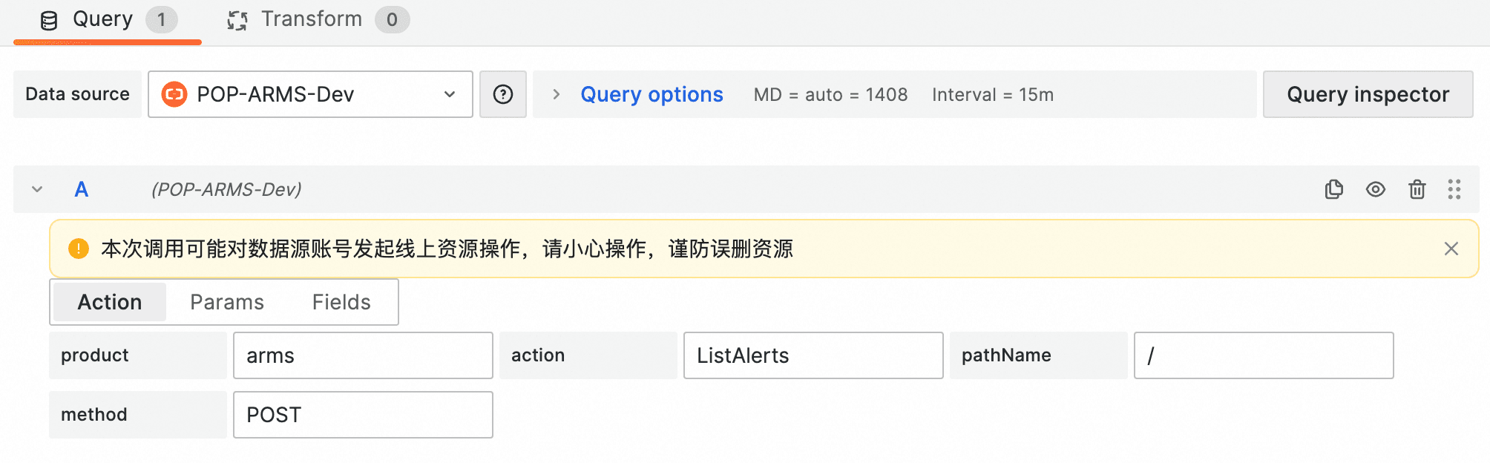This screenshot has width=1490, height=463.
Task: Click the Query options link
Action: [x=652, y=94]
